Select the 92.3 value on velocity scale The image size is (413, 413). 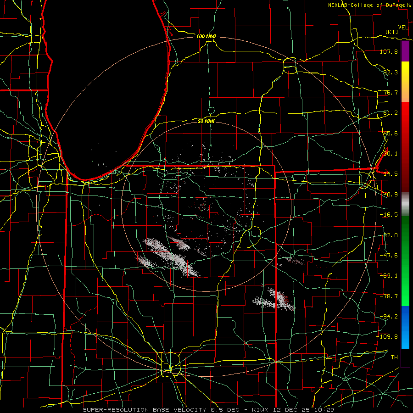391,72
